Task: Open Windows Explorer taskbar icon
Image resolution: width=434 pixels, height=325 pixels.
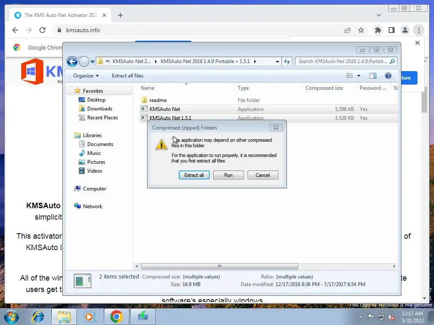Action: pos(64,317)
